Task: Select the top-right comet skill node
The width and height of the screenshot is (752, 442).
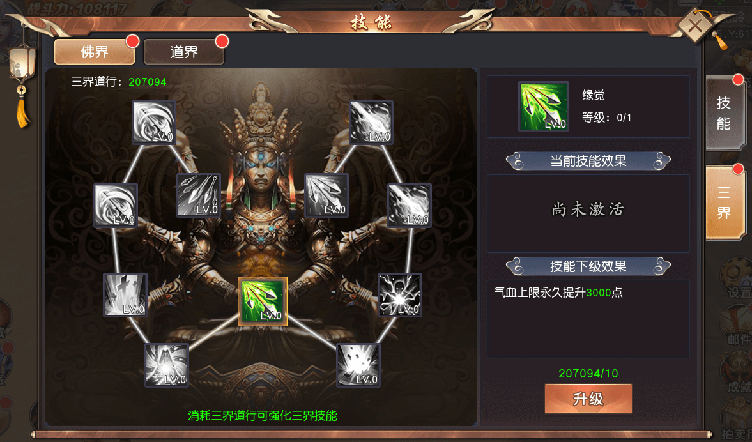Action: (371, 123)
